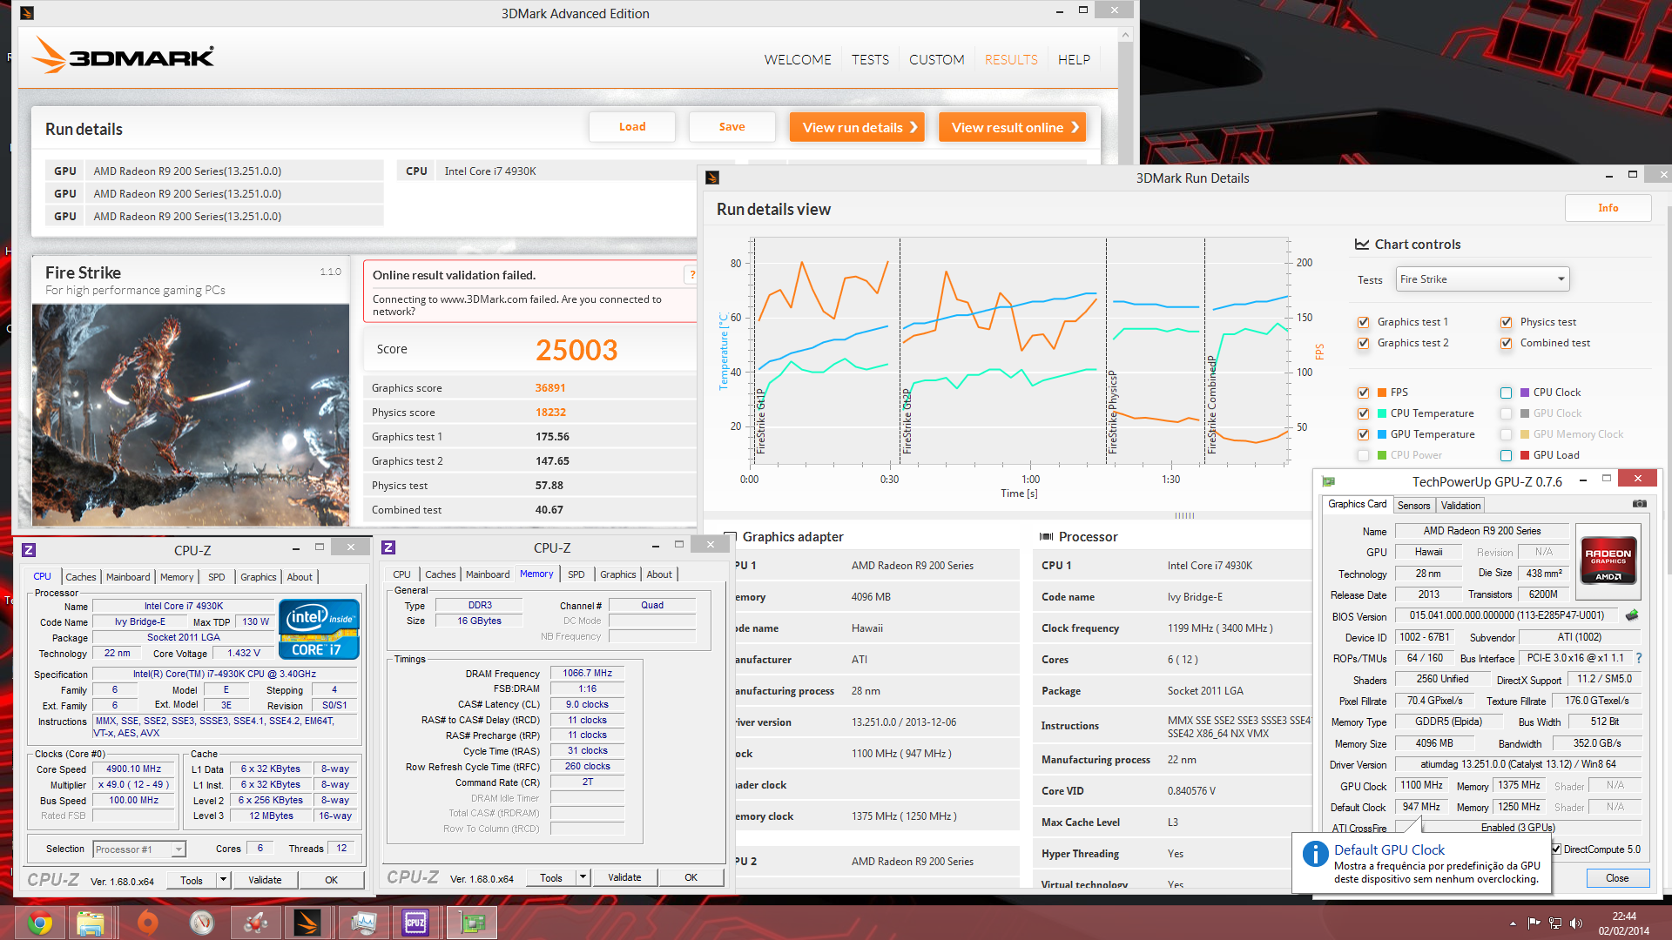This screenshot has height=940, width=1672.
Task: Click the speedometer gauge taskbar icon
Action: 202,923
